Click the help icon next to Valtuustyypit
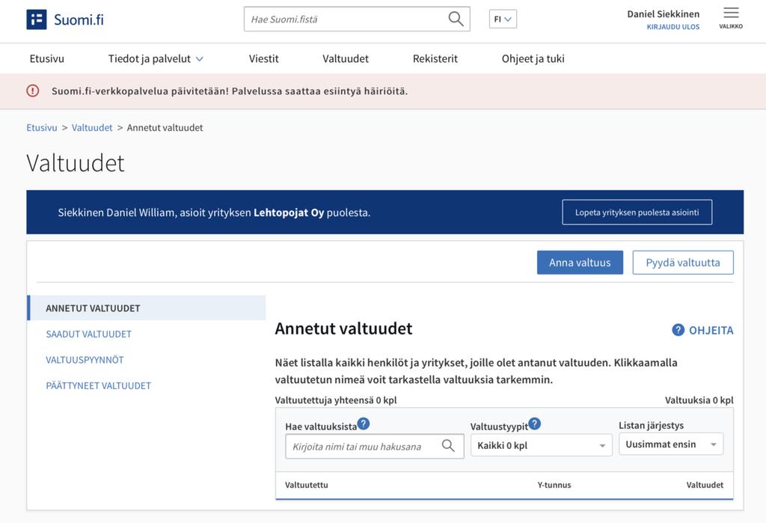 (x=534, y=423)
